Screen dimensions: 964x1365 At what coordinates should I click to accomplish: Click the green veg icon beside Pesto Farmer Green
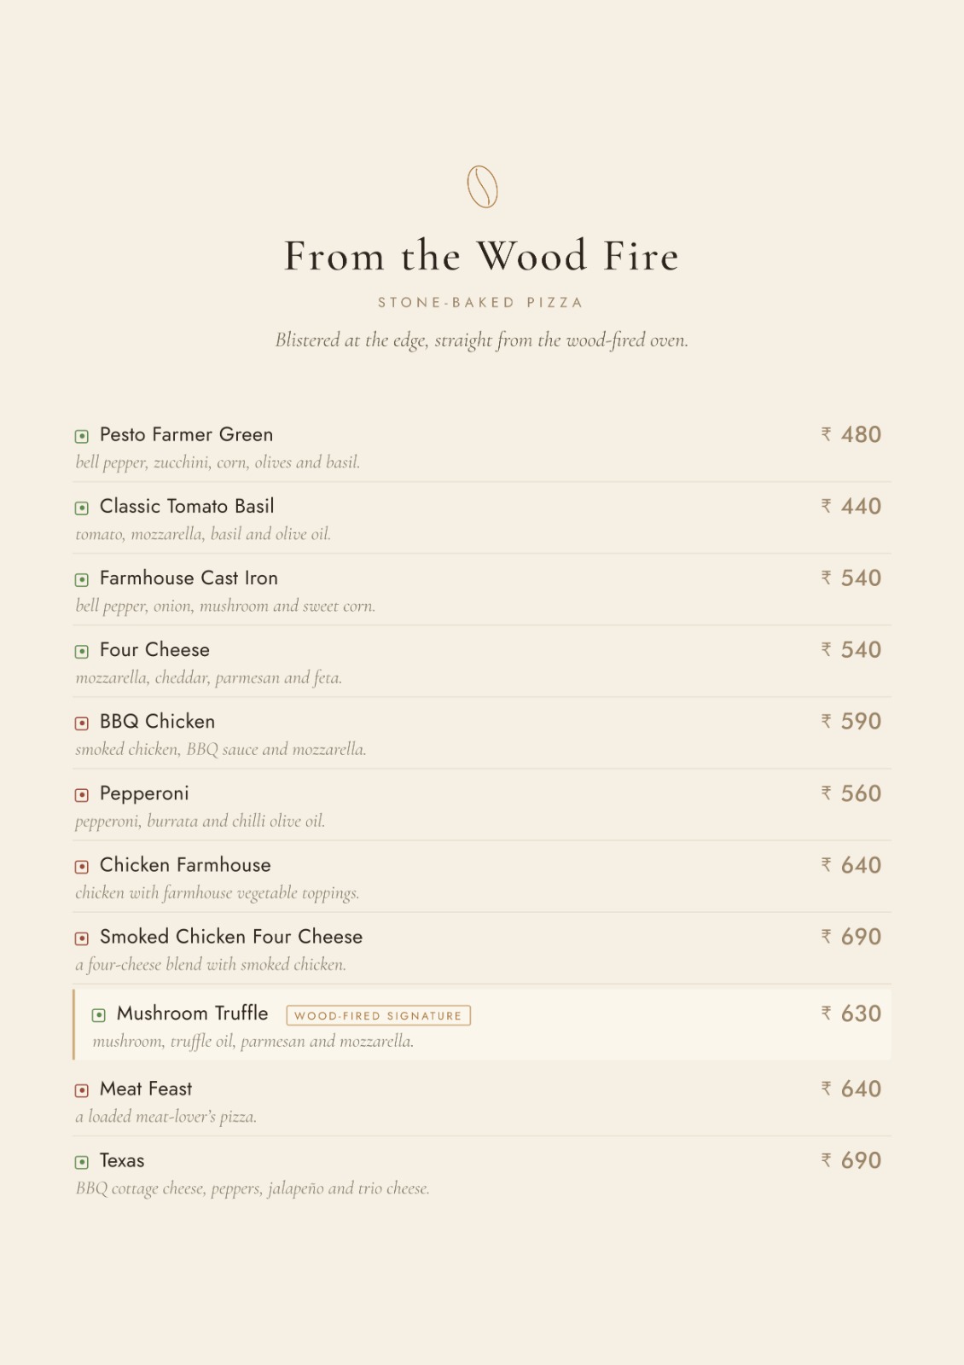[x=82, y=437]
